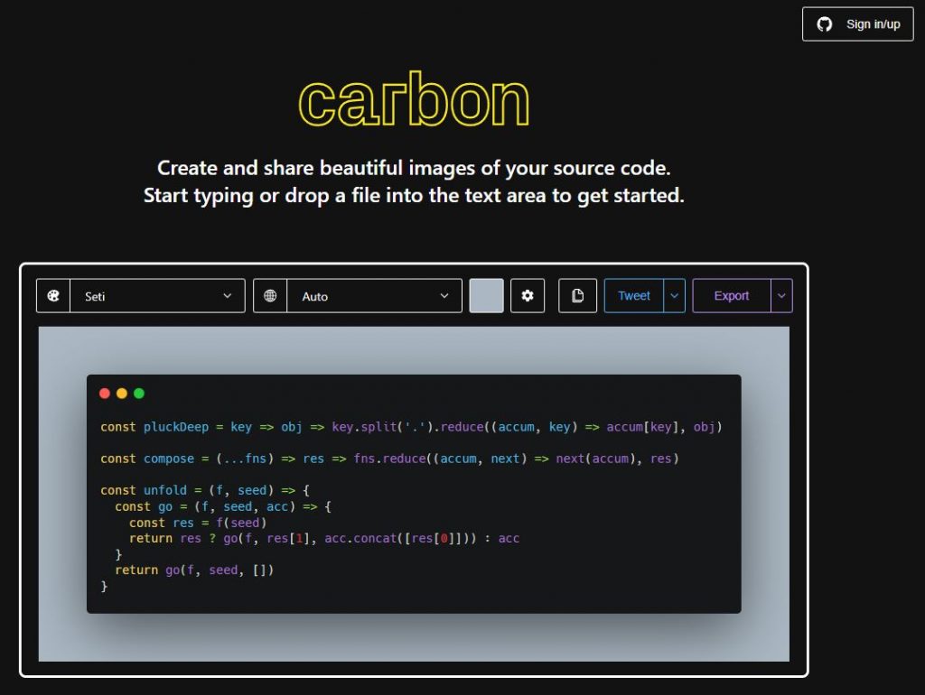
Task: Click the copy-to-clipboard icon
Action: tap(577, 295)
